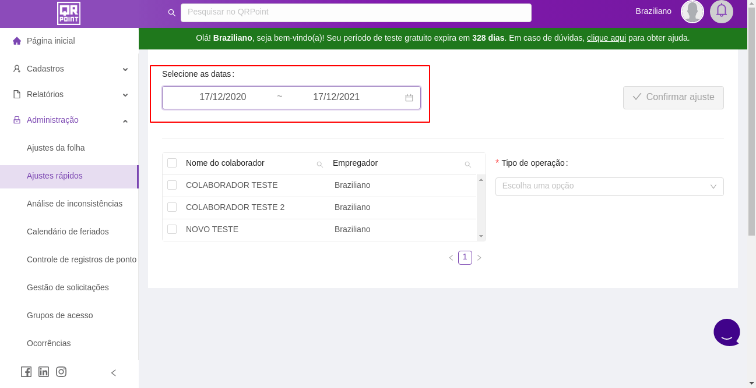Click the calendar icon in date range

click(409, 98)
